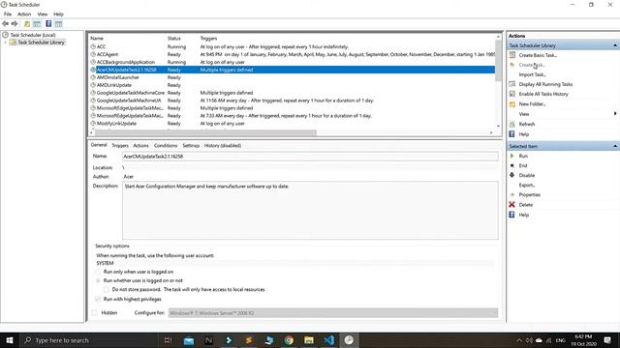Click the blue Help toolbar icon
620x348 pixels.
tap(48, 23)
